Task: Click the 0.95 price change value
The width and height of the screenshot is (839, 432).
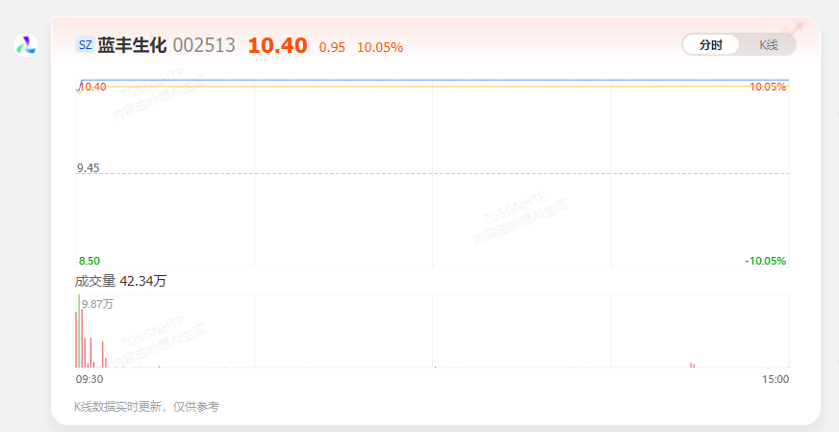Action: [x=332, y=48]
